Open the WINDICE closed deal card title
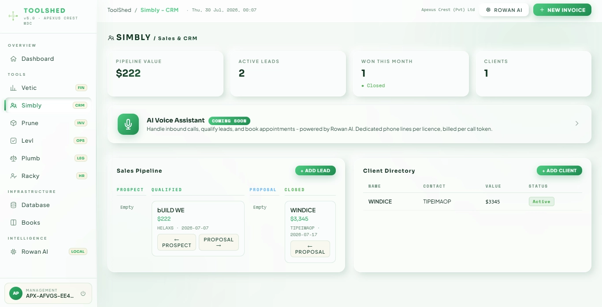Viewport: 602px width, 307px height. (x=303, y=210)
